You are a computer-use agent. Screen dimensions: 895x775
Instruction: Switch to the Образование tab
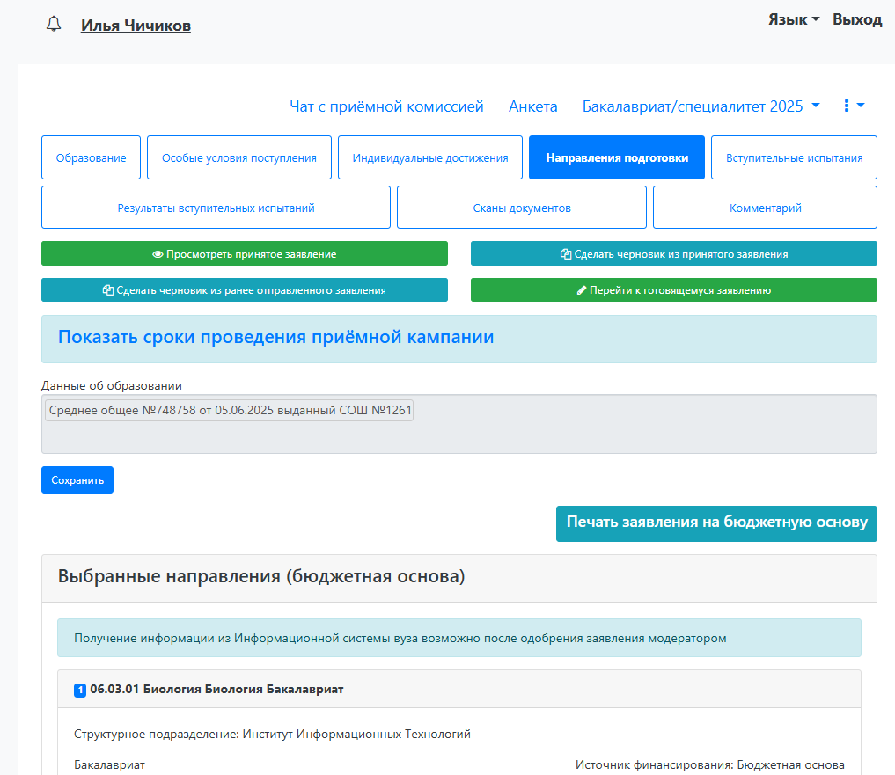[x=91, y=158]
